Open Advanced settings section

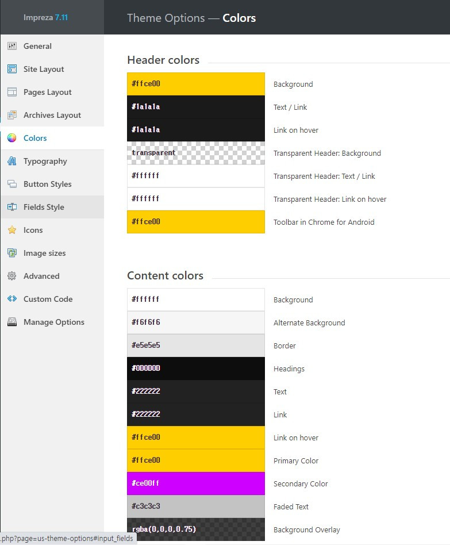coord(52,275)
